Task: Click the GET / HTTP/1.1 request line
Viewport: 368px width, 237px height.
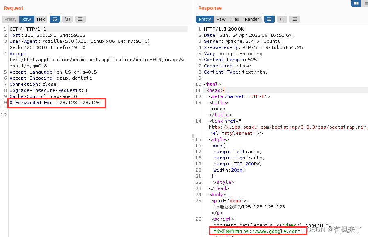Action: click(x=28, y=29)
